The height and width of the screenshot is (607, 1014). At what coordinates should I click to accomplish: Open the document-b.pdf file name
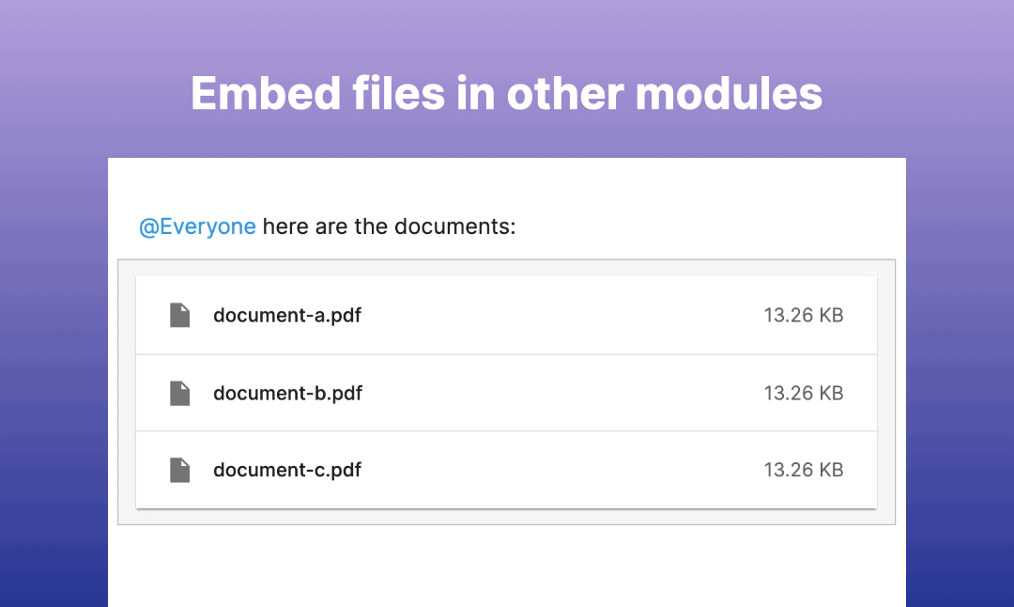(288, 393)
